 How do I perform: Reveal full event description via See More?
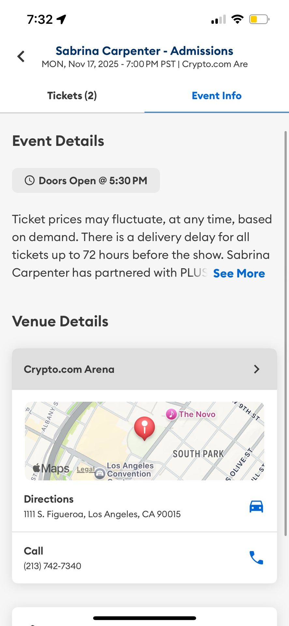pyautogui.click(x=239, y=273)
